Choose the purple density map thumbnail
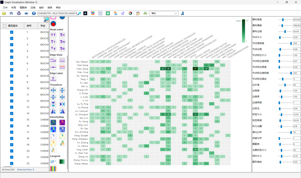This screenshot has height=178, width=301. coord(62,123)
